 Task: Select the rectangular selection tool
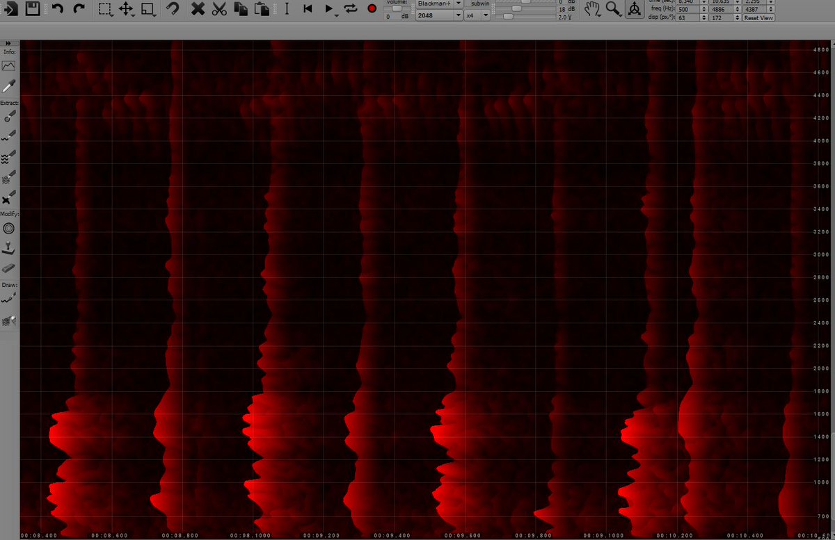tap(105, 9)
